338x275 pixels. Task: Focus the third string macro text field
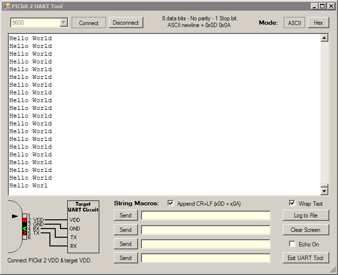point(206,244)
